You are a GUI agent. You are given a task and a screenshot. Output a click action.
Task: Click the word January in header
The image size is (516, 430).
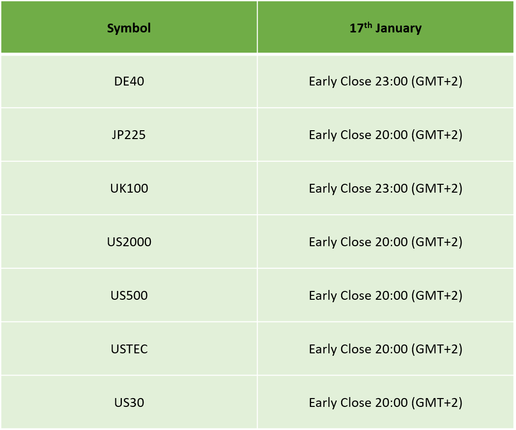coord(399,29)
